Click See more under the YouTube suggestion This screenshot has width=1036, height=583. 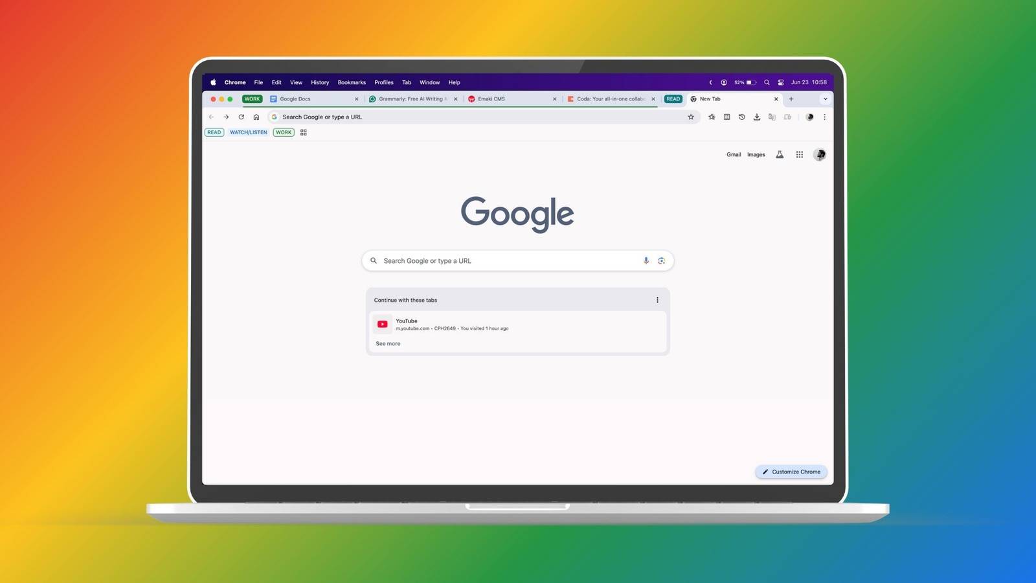tap(387, 343)
